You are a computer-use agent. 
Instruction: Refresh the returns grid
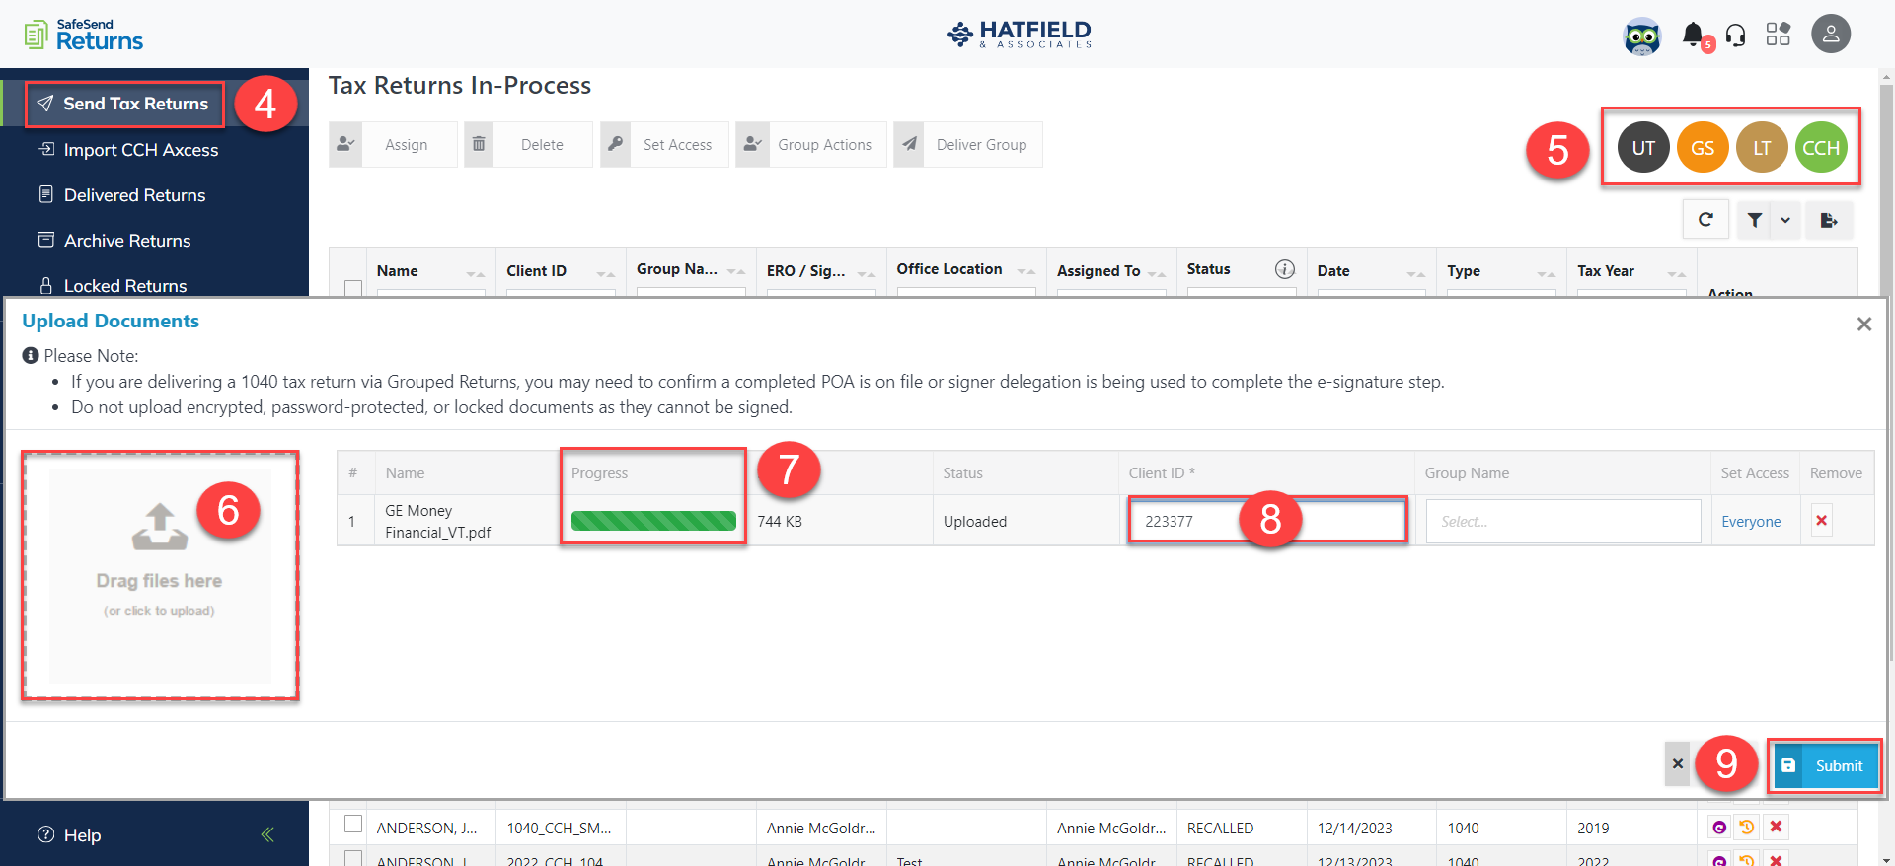click(1705, 220)
